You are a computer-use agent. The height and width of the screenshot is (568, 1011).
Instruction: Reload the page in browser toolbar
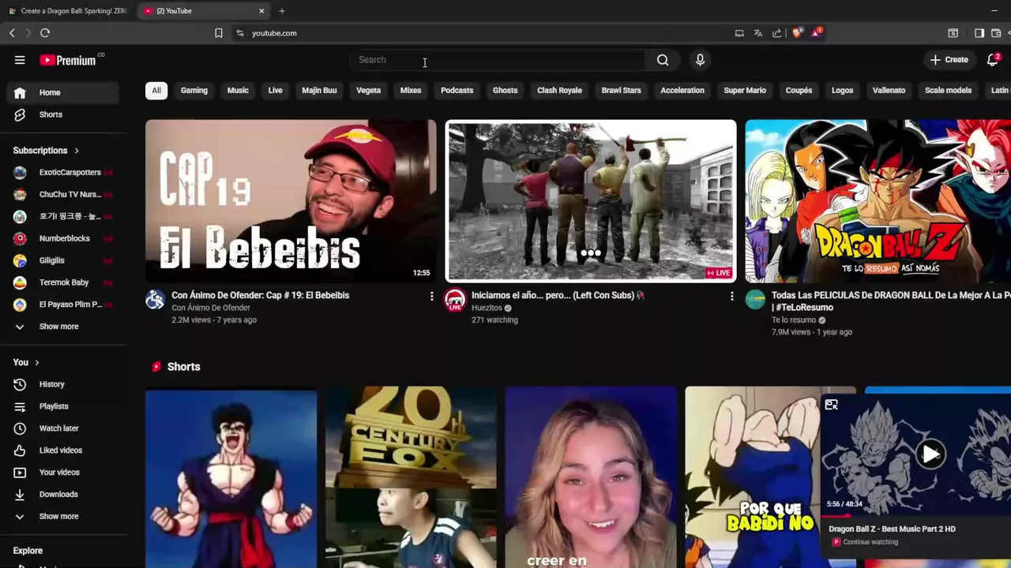(x=45, y=33)
